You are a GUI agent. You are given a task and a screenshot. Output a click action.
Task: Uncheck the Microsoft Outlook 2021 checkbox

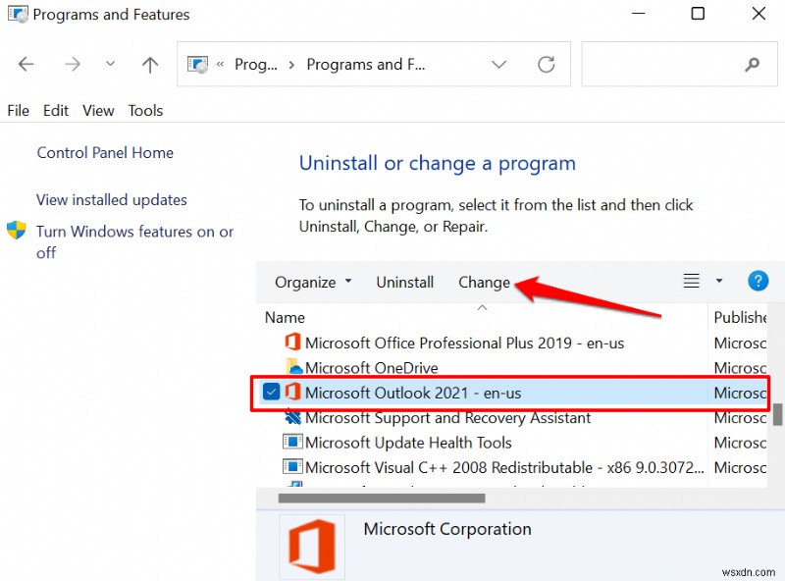pos(271,393)
